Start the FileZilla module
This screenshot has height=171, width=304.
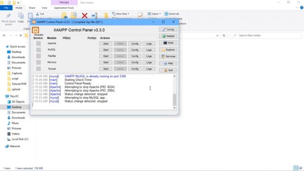click(x=106, y=56)
